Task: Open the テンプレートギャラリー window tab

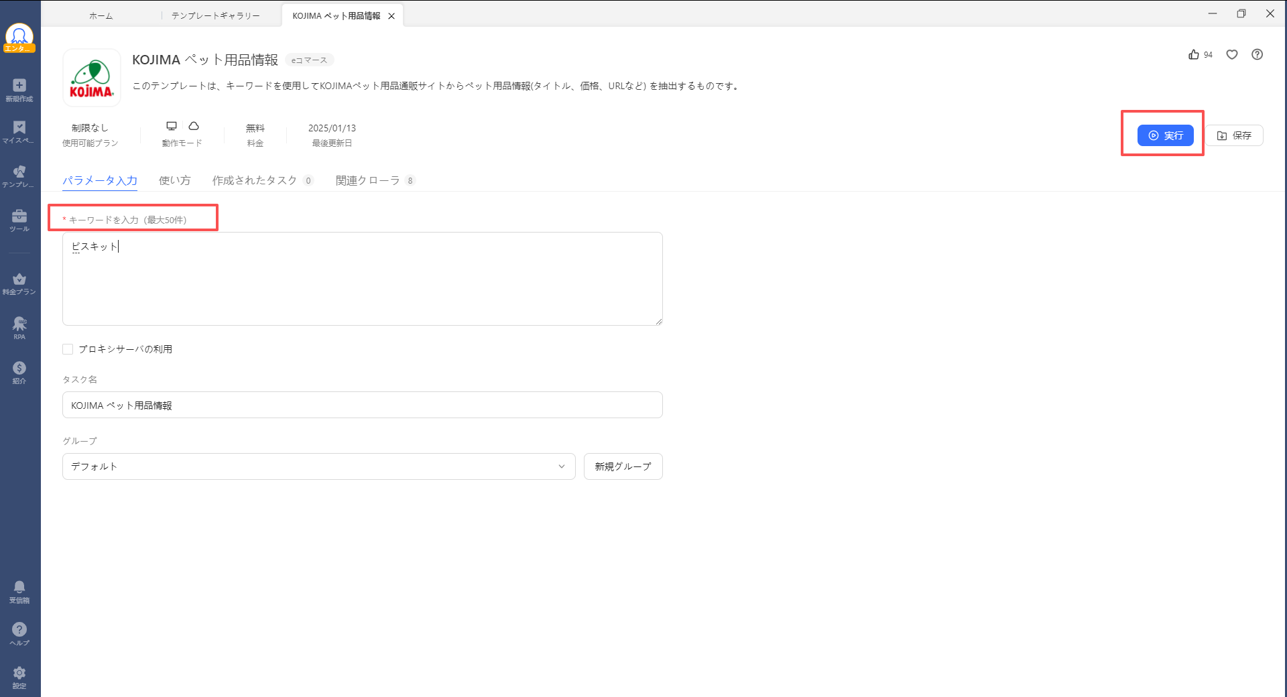Action: (x=215, y=15)
